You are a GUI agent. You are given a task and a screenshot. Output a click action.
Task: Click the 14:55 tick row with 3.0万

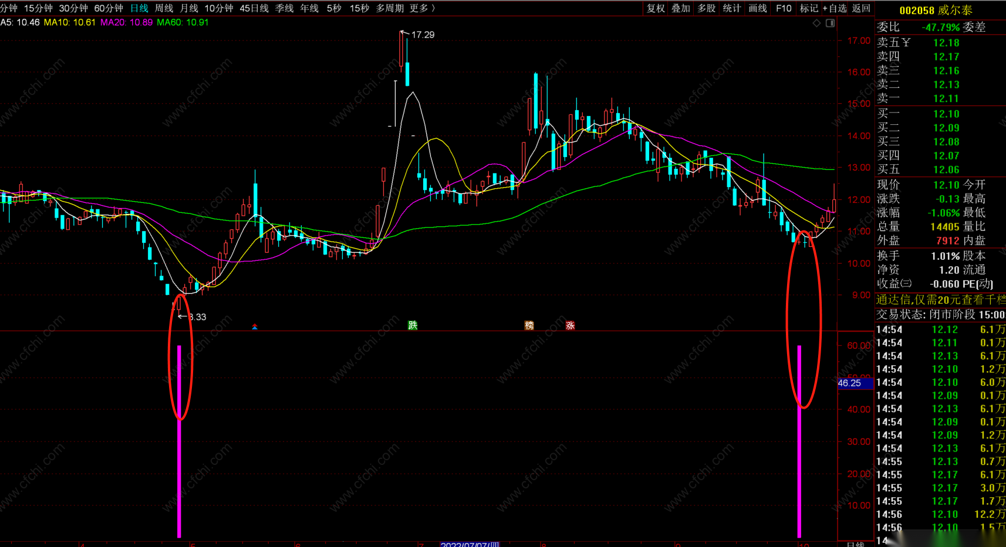click(x=941, y=488)
